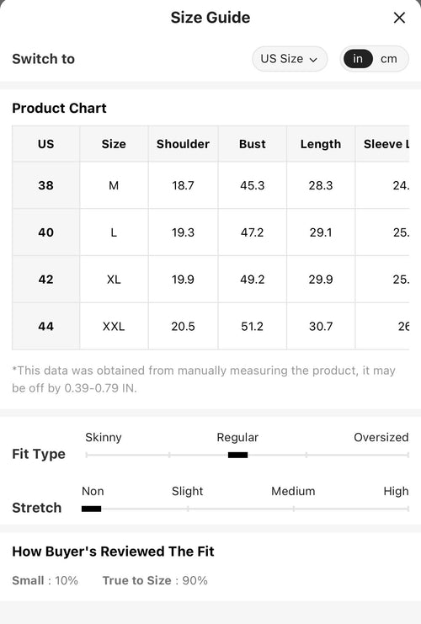Click the Small 10% review stat
421x624 pixels.
point(45,580)
